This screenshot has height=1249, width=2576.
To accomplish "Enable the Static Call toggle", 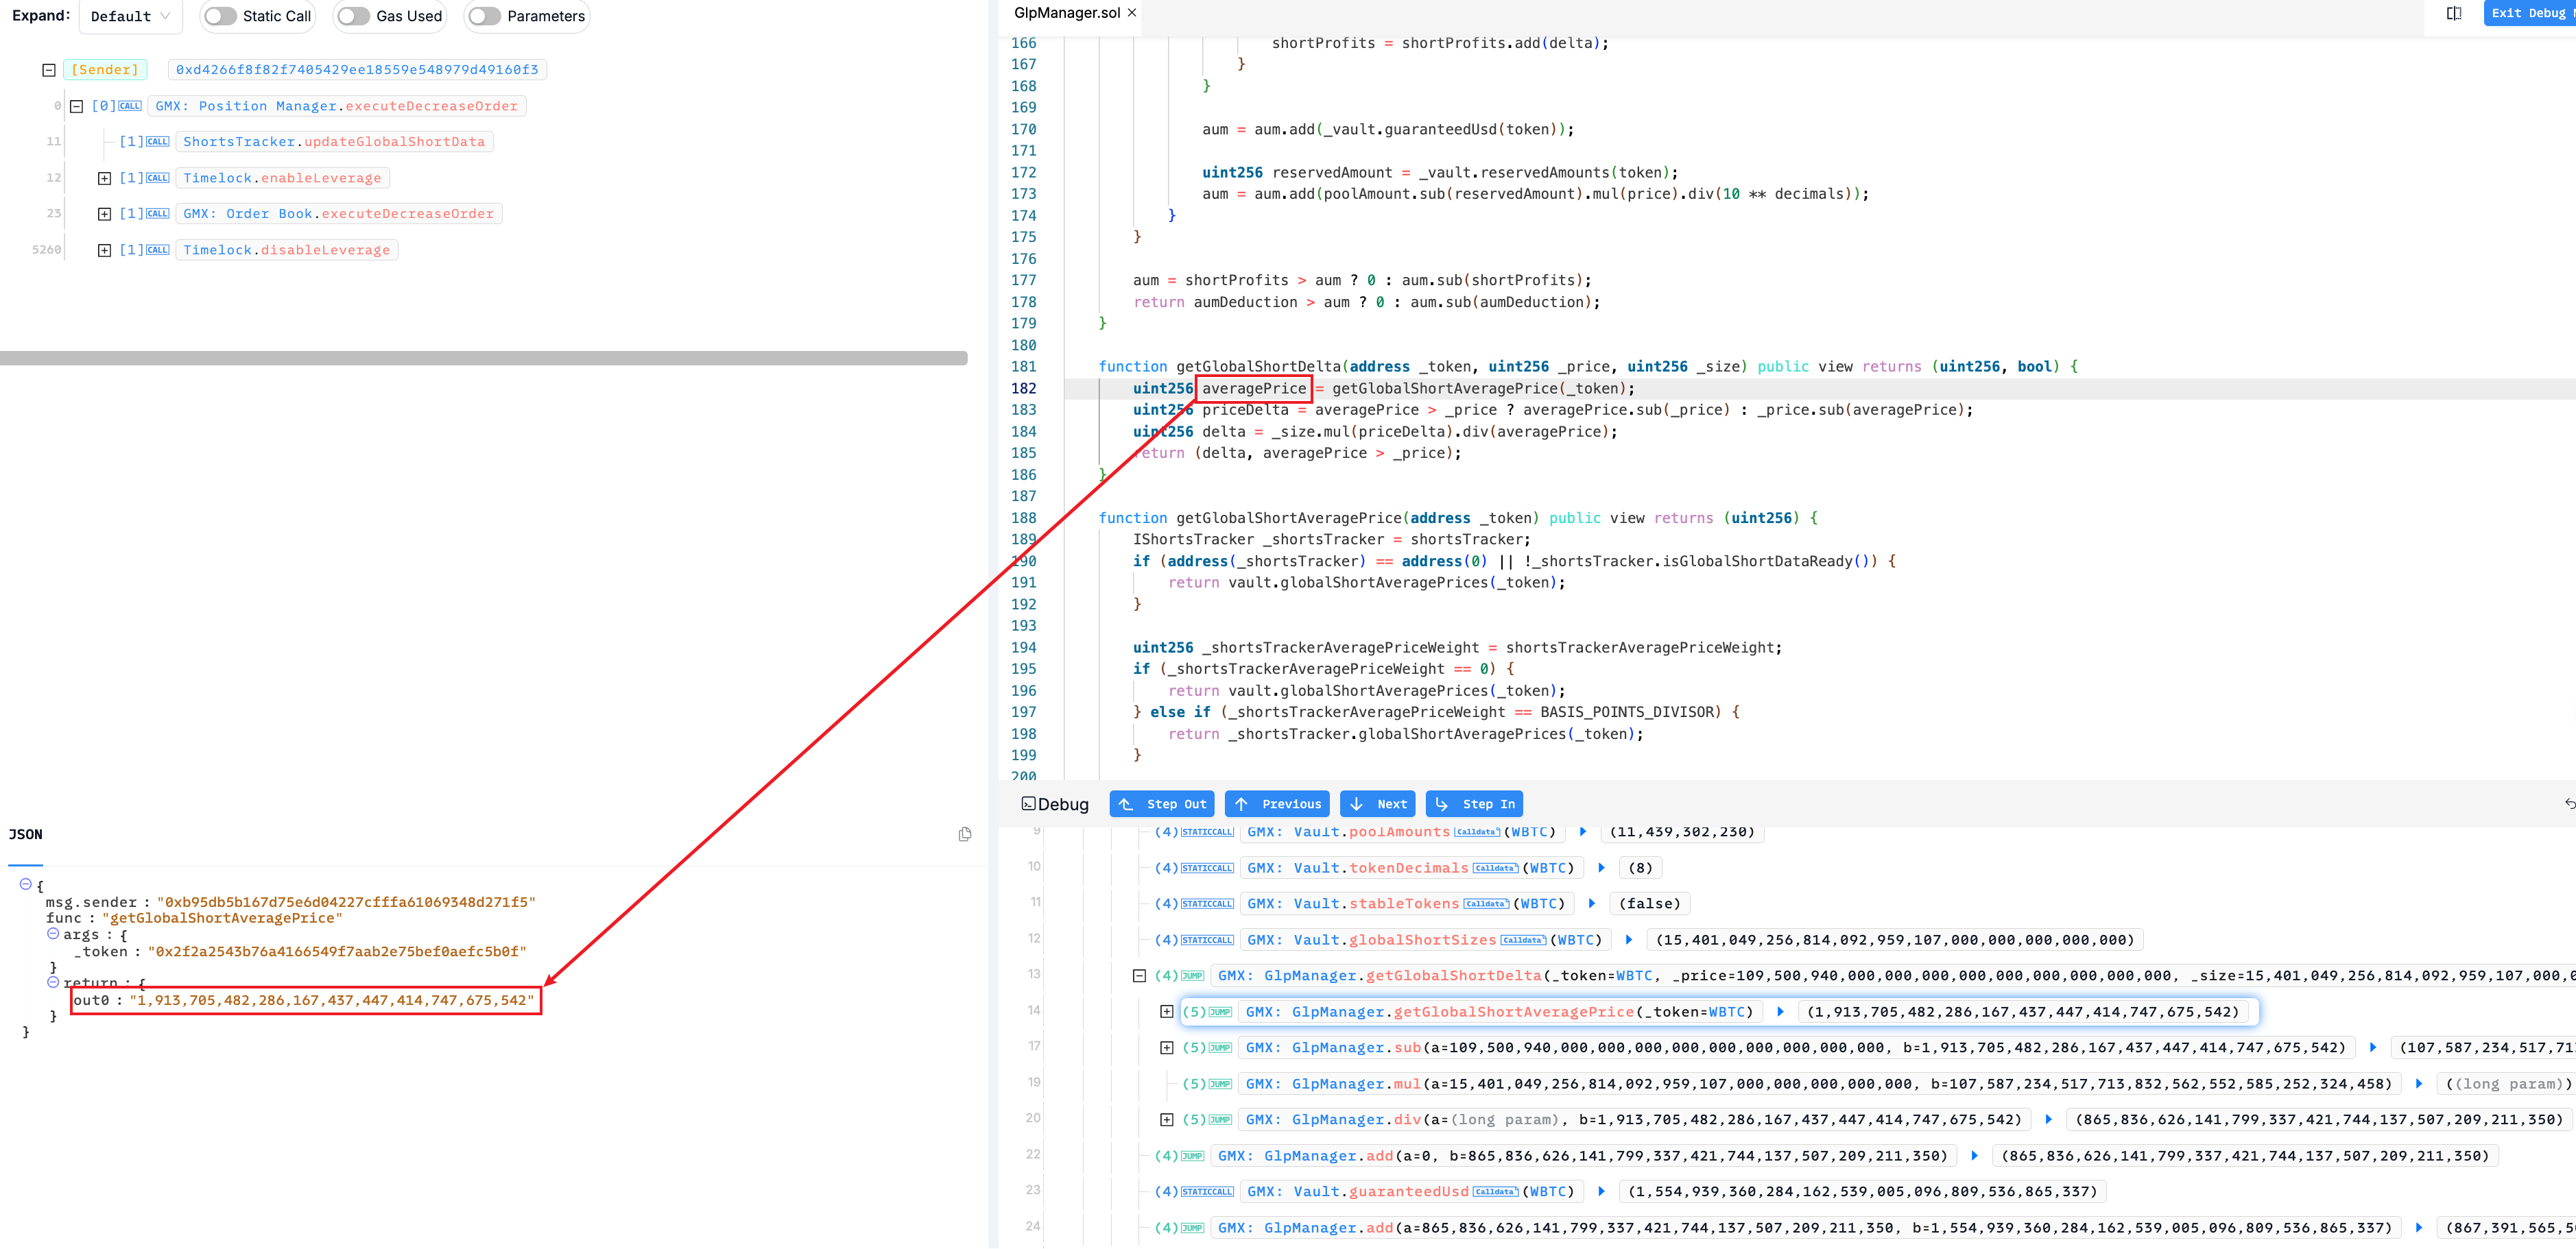I will pos(221,16).
